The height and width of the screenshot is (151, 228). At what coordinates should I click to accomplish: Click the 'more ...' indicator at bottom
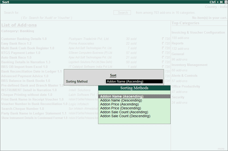(x=222, y=149)
